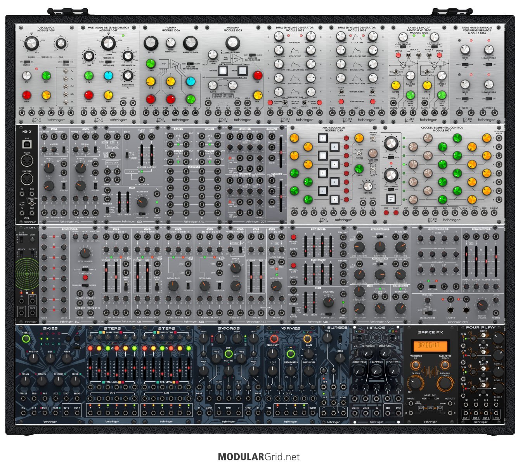The width and height of the screenshot is (518, 465).
Task: Click the COARSE frequency knob on Oscillator 1004
Action: pos(31,43)
